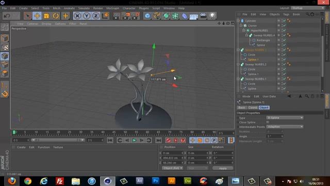Click frame 45 on the timeline ruler
Viewport: 330px width, 186px height.
[114, 133]
